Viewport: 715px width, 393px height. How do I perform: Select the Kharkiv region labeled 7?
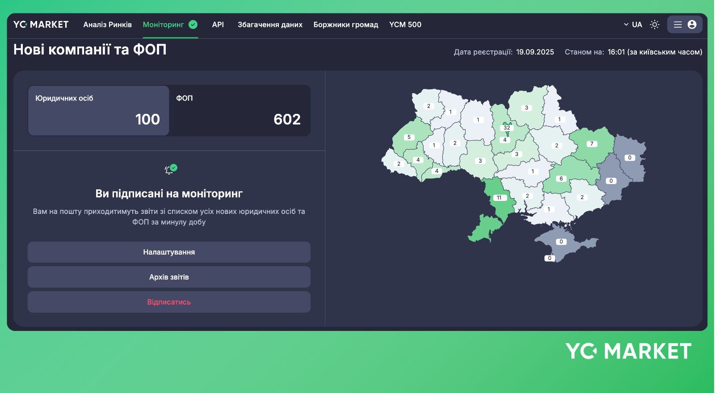tap(592, 144)
